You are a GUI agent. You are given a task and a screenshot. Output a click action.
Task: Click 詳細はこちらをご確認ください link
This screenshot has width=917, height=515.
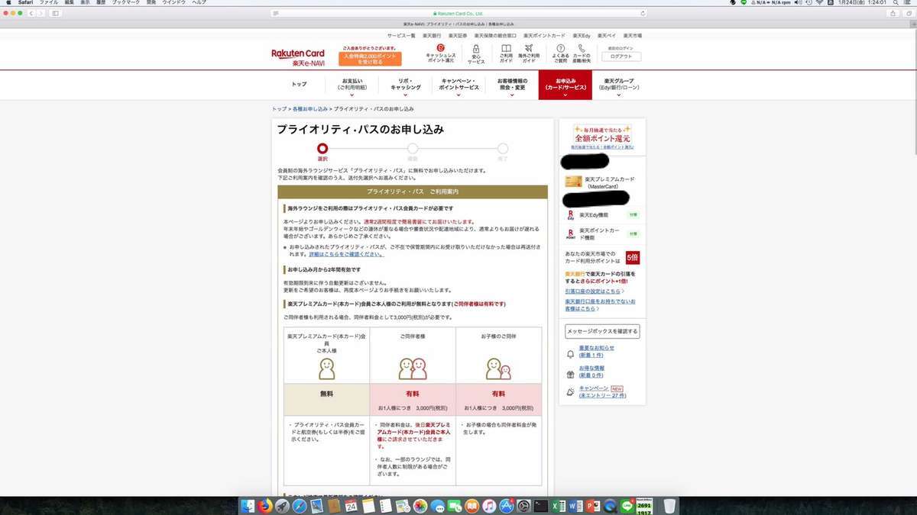click(345, 254)
